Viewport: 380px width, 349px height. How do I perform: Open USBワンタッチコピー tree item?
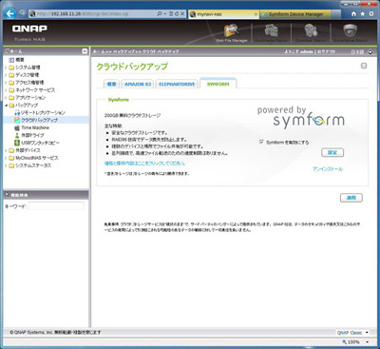pyautogui.click(x=40, y=143)
